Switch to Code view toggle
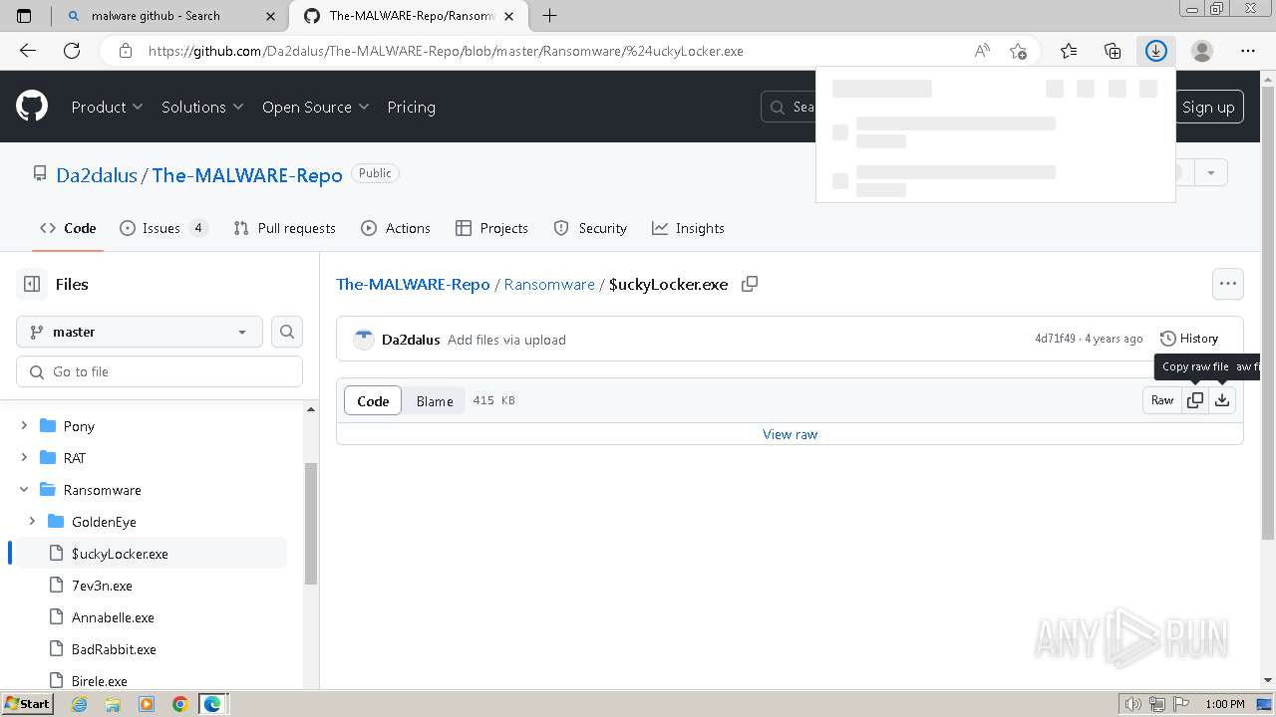The height and width of the screenshot is (717, 1276). point(373,400)
